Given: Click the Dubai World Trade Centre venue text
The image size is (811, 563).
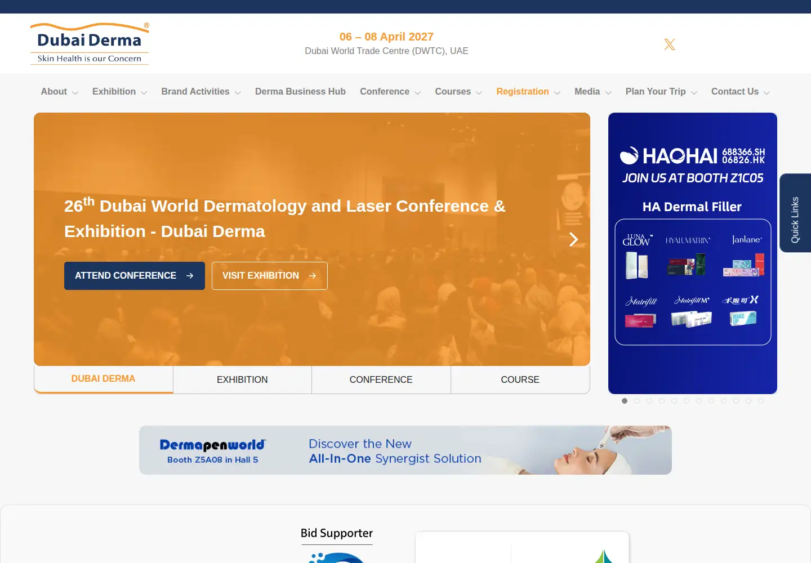Looking at the screenshot, I should (386, 51).
